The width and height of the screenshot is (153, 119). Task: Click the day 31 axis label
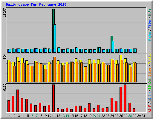[143, 116]
